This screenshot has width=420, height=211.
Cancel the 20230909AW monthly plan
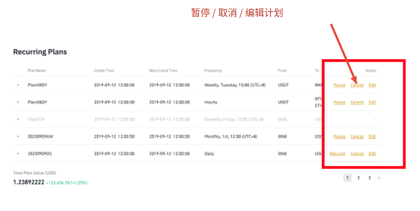(357, 136)
